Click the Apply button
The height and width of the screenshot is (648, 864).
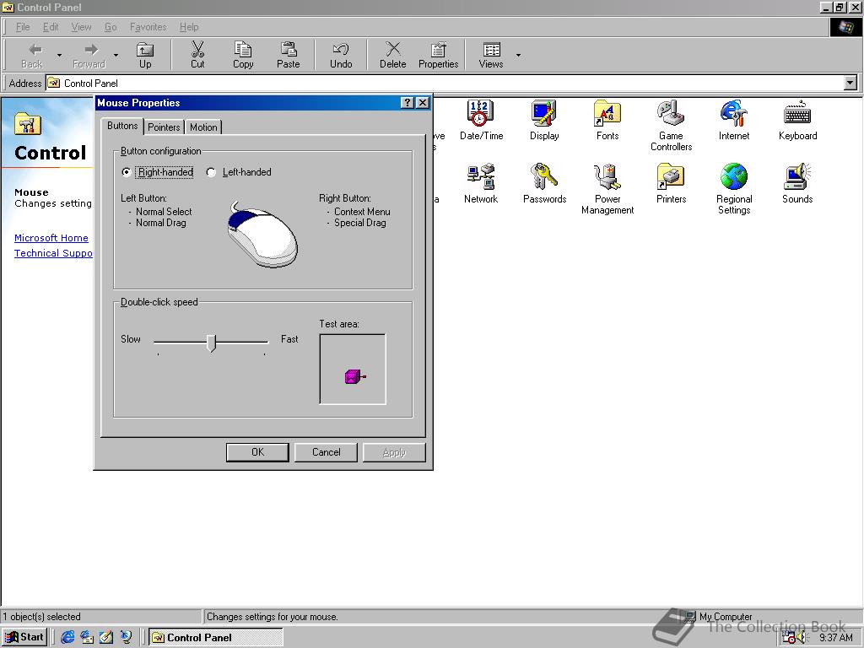pyautogui.click(x=394, y=452)
